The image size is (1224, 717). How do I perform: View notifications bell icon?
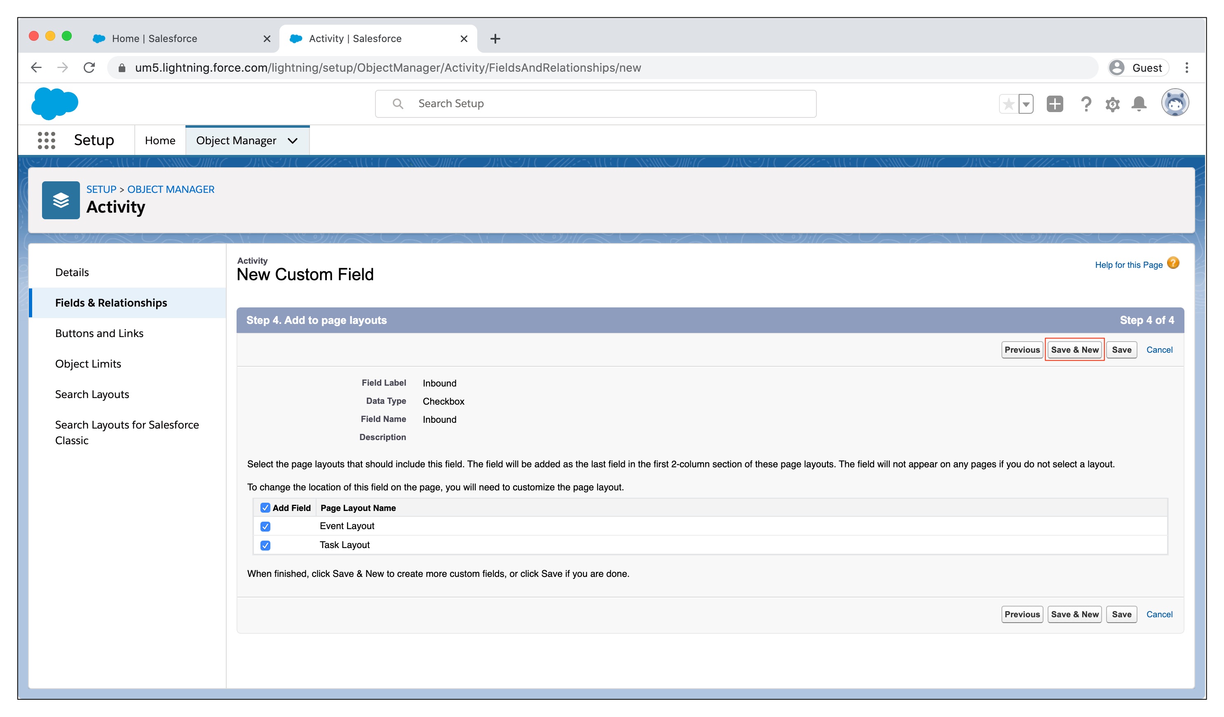tap(1139, 104)
